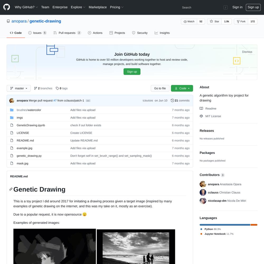Star the repository
Screen dimensions: 264x264
(214, 21)
